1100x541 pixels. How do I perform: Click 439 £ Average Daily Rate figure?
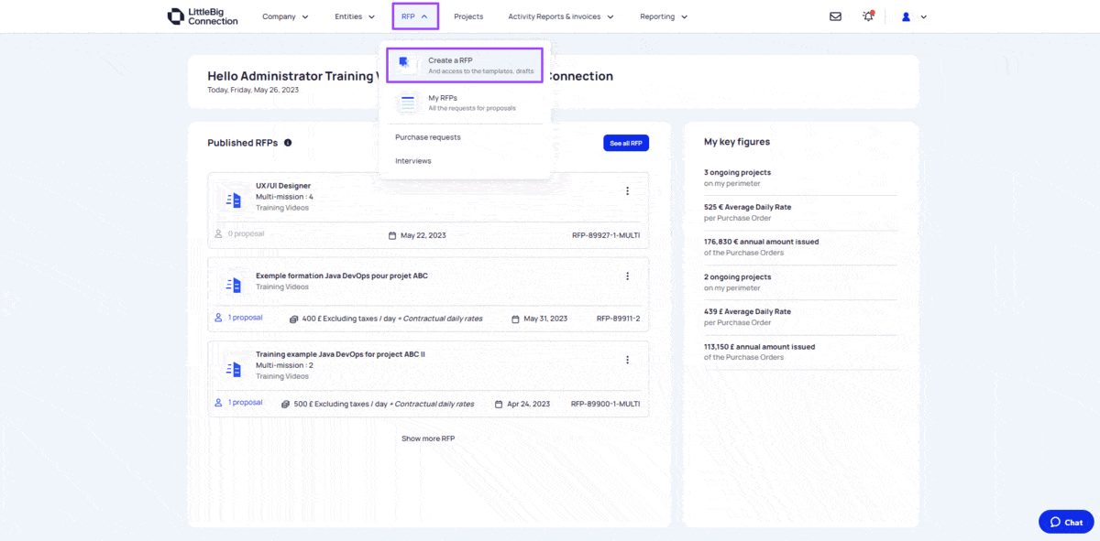click(x=747, y=311)
